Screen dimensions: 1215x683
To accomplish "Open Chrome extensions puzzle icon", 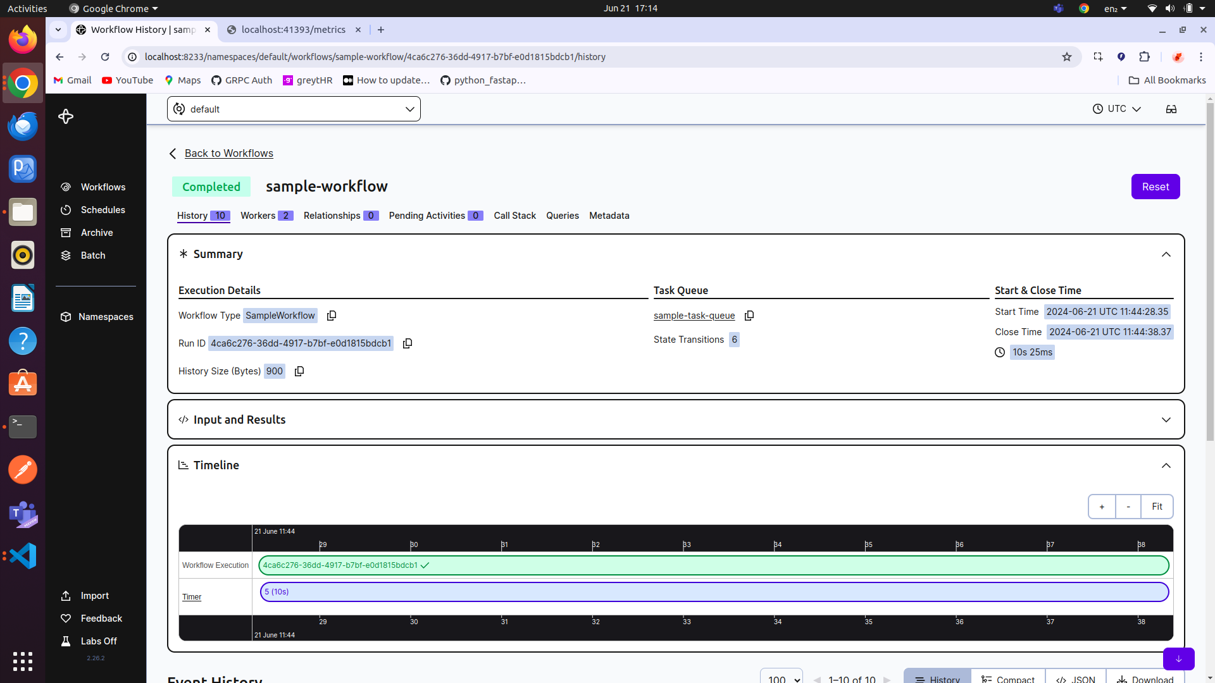I will point(1144,57).
